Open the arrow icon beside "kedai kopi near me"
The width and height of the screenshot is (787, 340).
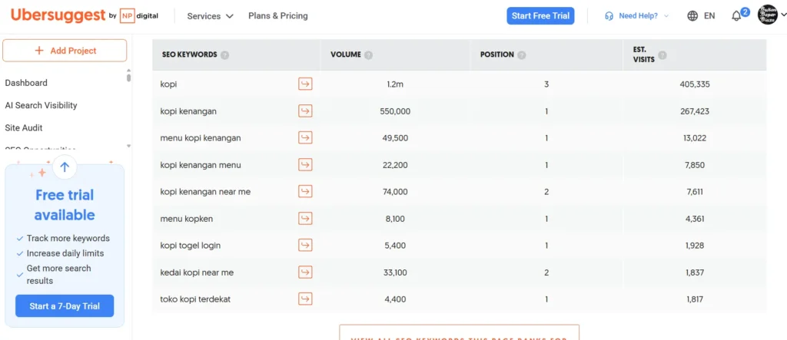coord(305,272)
